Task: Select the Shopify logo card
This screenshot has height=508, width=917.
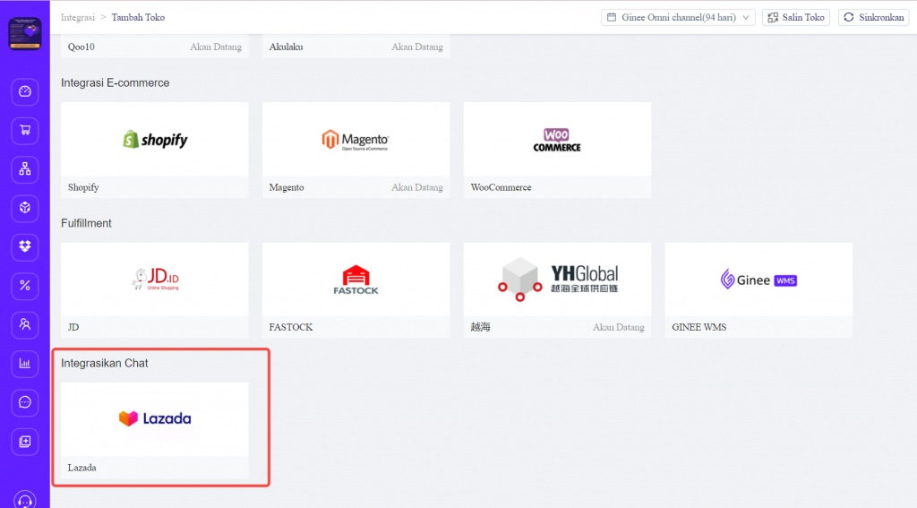Action: click(154, 139)
